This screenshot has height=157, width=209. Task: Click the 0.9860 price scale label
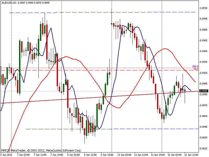coord(204,116)
